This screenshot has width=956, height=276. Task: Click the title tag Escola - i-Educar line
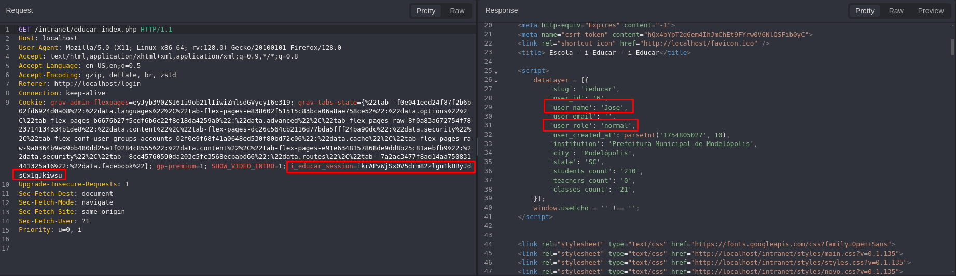click(x=604, y=53)
